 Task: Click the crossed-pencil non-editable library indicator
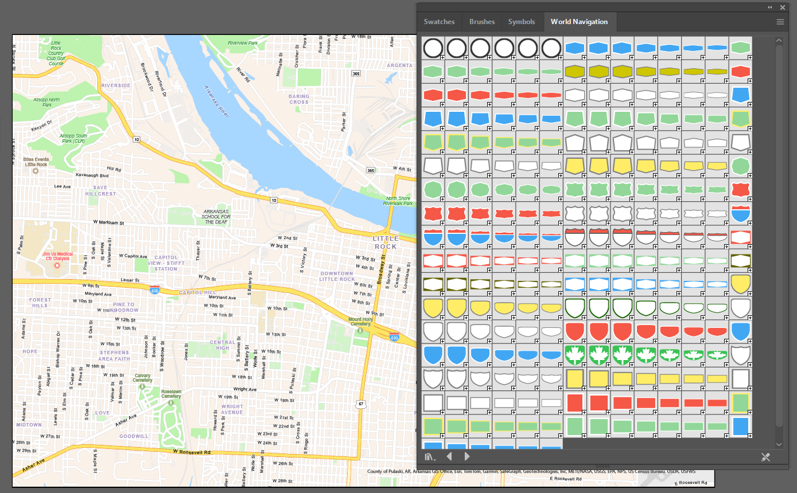tap(765, 457)
